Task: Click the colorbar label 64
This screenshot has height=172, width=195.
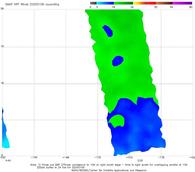Action: [x=172, y=7]
